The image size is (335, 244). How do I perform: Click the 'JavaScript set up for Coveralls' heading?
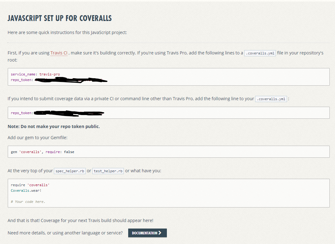(59, 18)
